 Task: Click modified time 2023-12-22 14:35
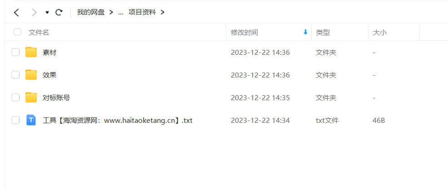260,98
